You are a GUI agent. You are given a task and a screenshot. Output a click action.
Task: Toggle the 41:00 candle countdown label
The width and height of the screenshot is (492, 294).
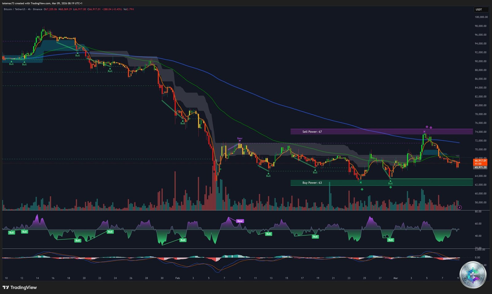point(478,164)
